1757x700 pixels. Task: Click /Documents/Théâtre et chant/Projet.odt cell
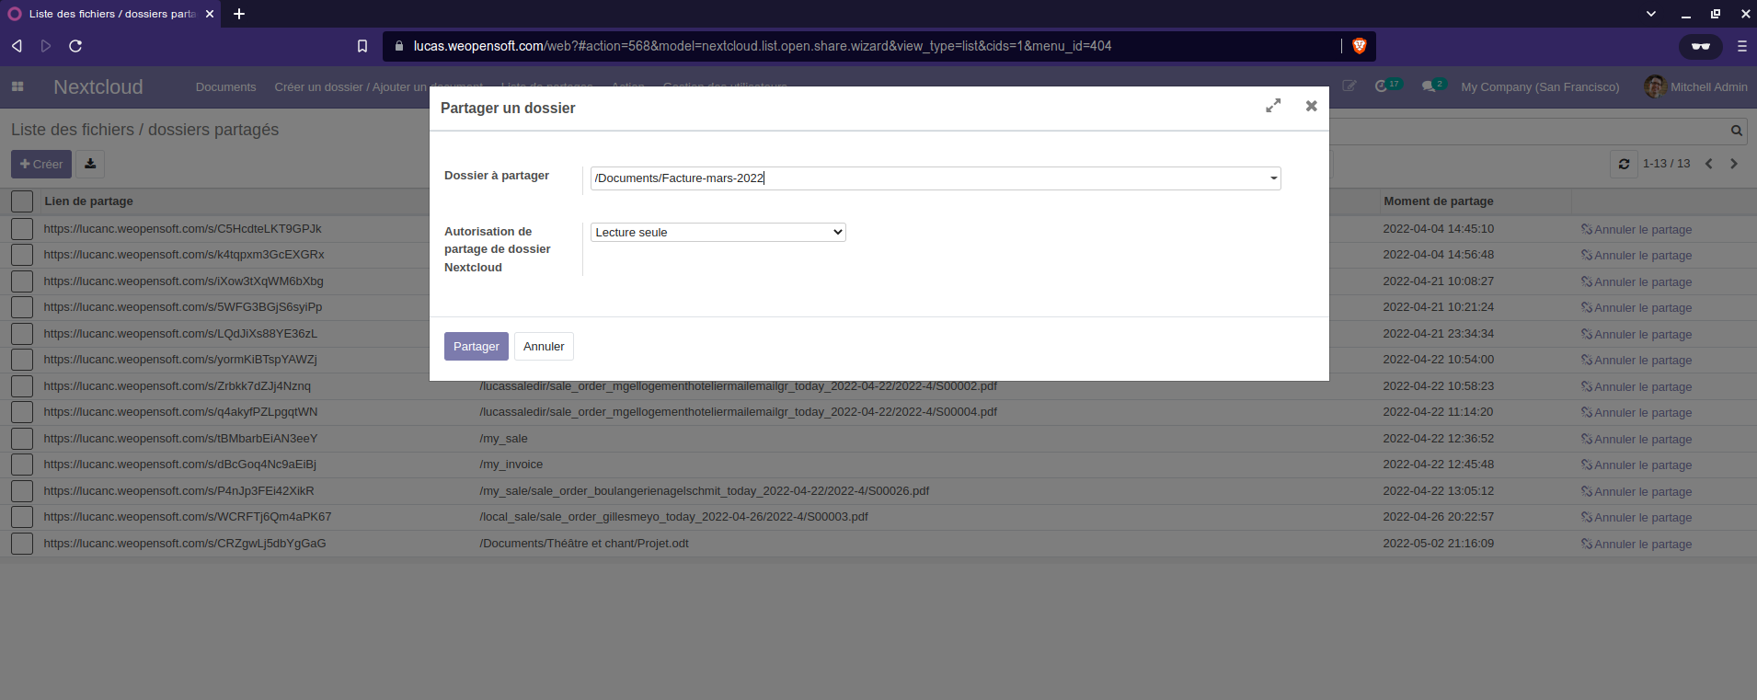[584, 544]
